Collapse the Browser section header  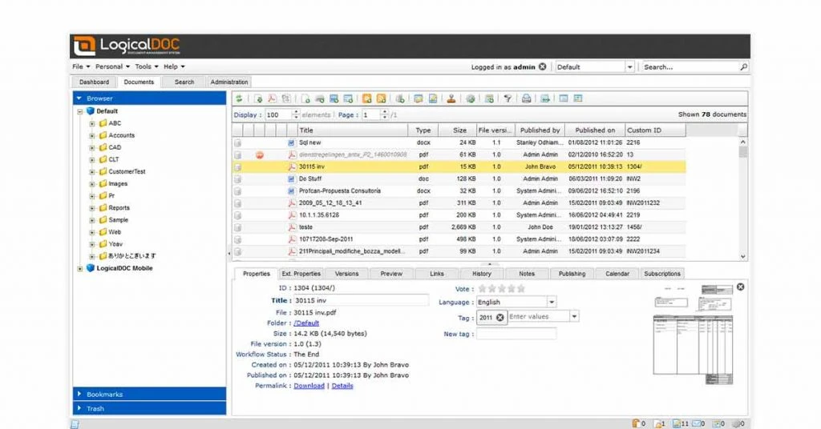point(149,98)
